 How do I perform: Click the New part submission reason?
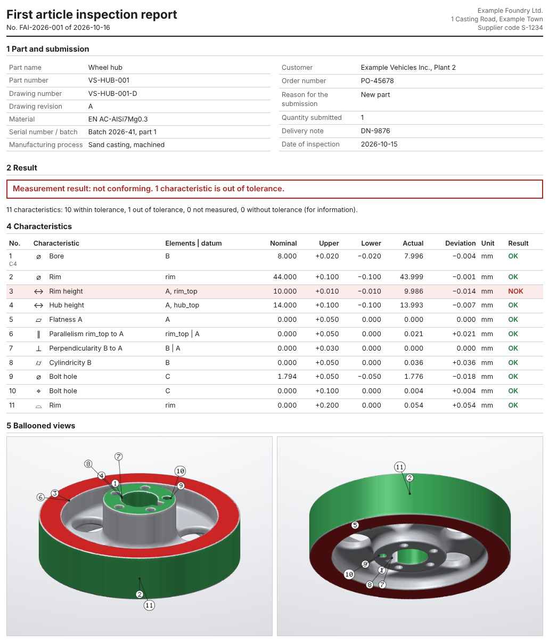[x=375, y=95]
